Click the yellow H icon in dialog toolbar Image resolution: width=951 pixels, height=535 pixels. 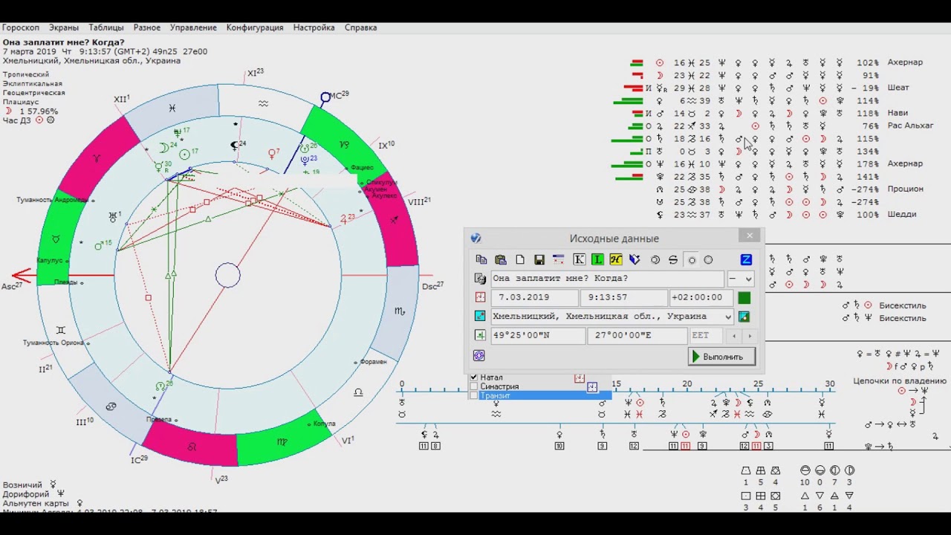point(616,259)
